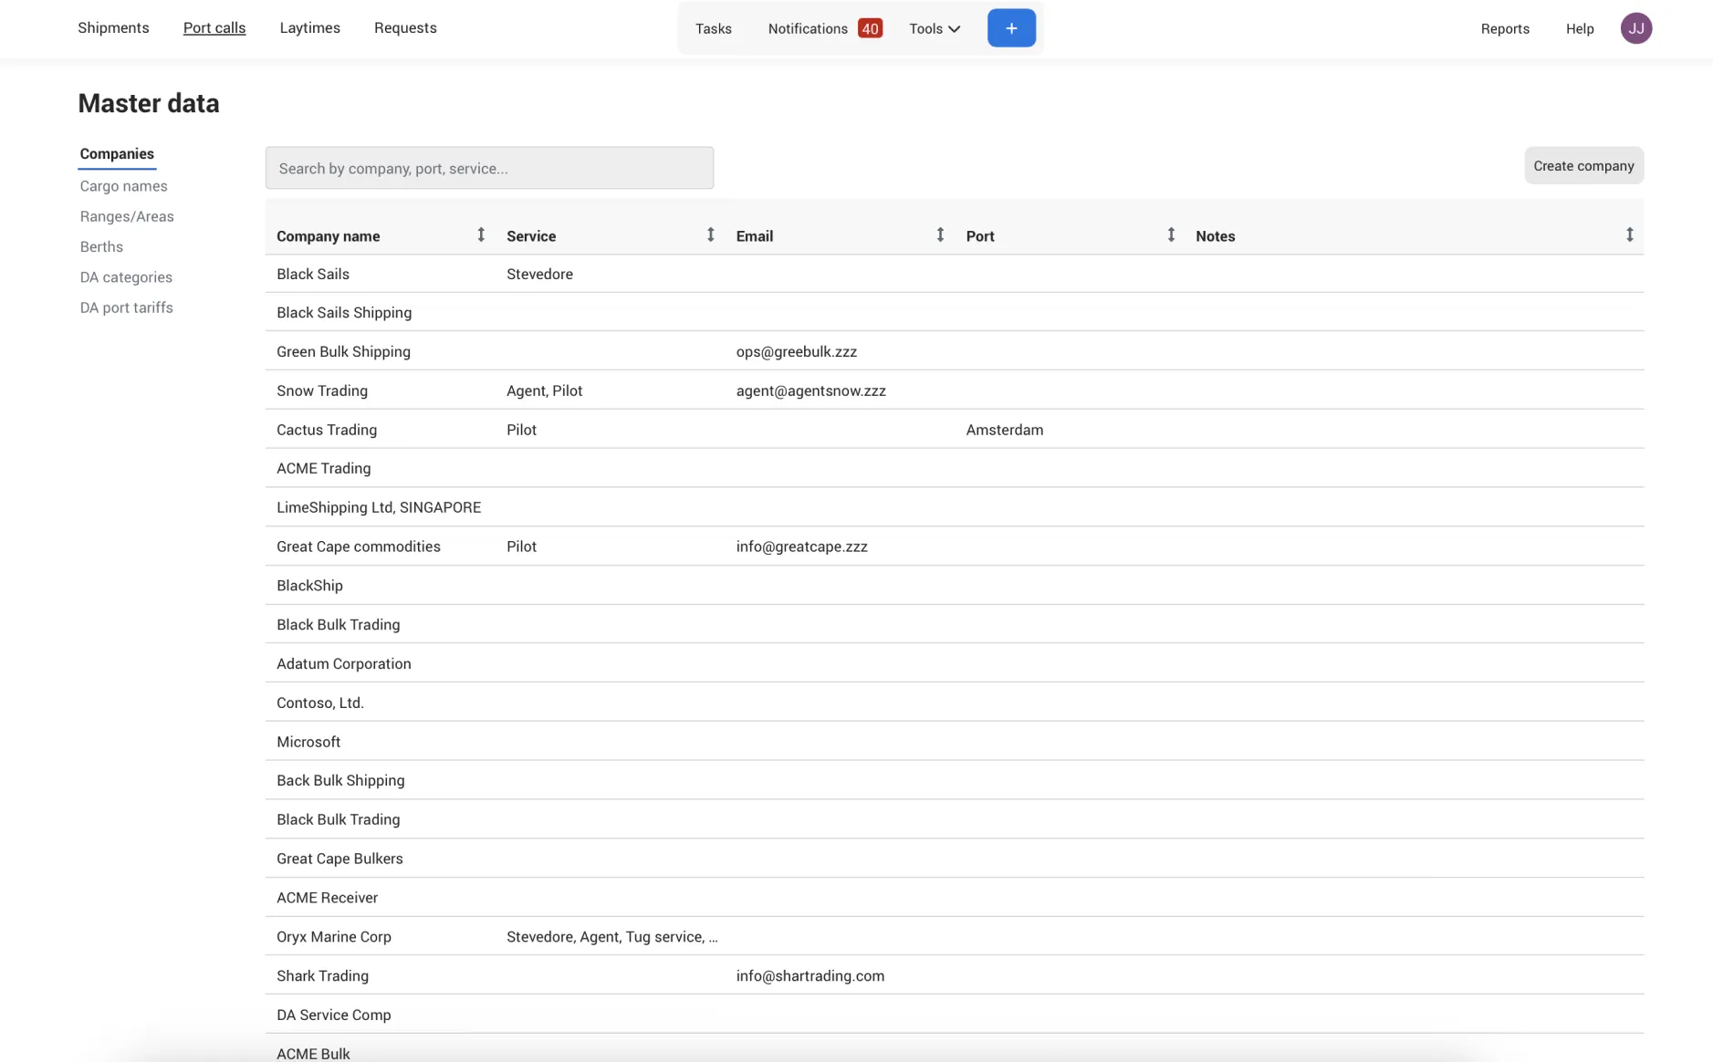Open the Shipments menu item
1713x1062 pixels.
coord(113,28)
